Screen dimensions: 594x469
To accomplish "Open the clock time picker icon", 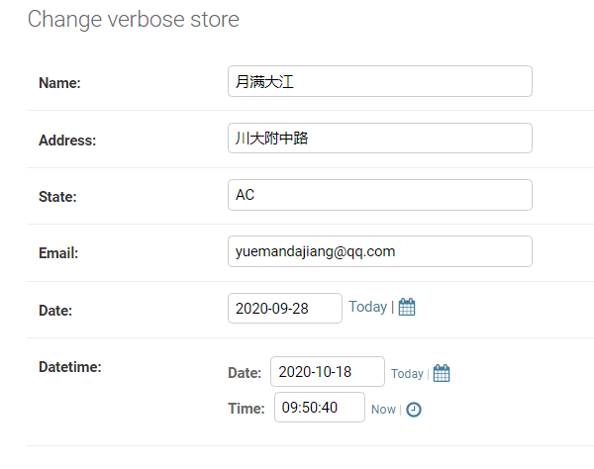I will point(414,410).
